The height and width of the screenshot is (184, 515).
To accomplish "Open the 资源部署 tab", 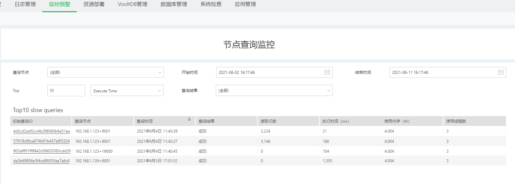I will click(94, 5).
